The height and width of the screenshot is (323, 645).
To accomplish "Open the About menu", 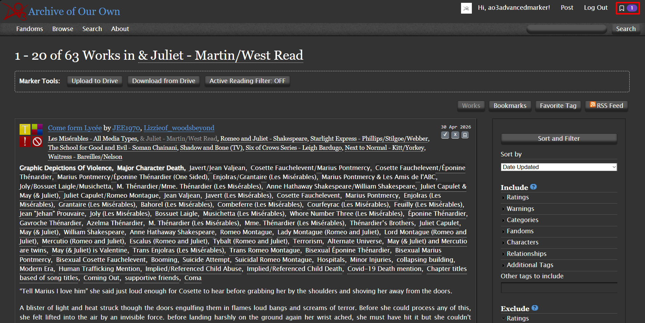I will pyautogui.click(x=120, y=29).
